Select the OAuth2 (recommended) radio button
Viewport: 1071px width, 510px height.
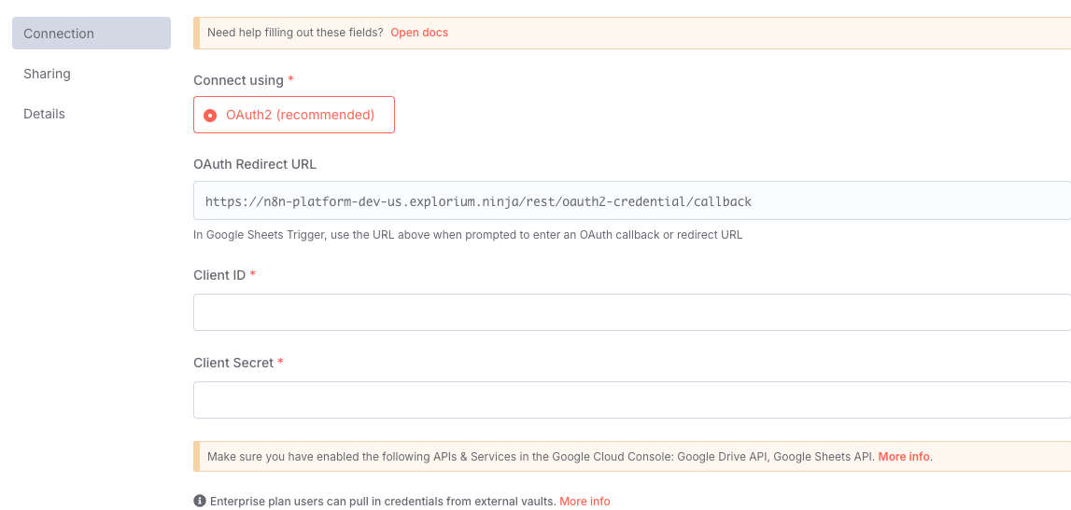pos(210,116)
